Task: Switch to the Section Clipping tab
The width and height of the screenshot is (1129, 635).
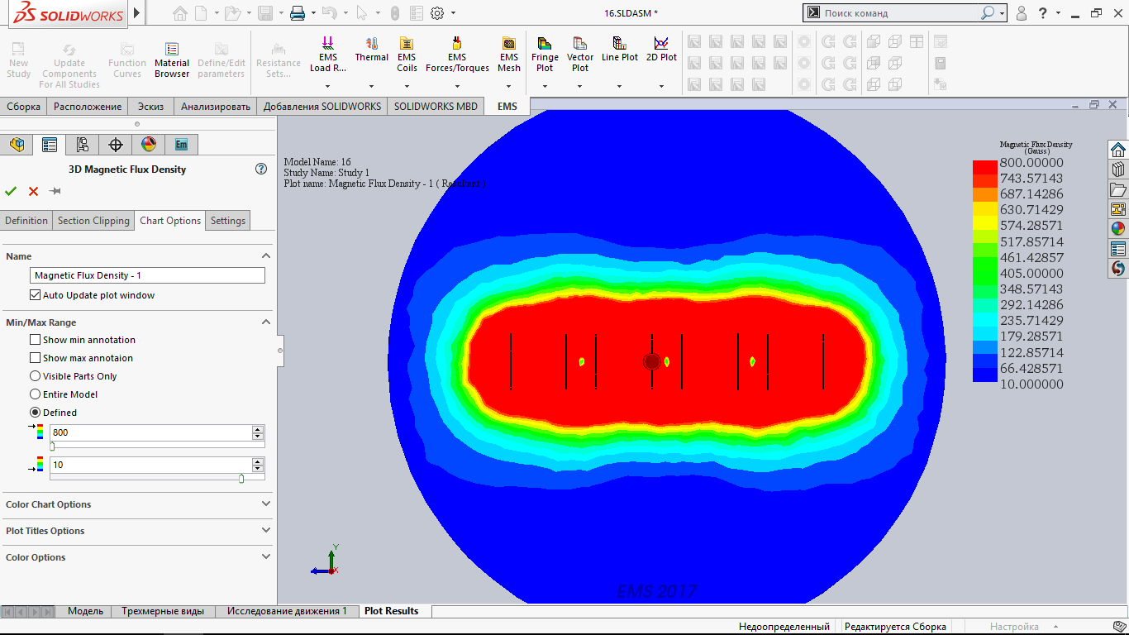Action: click(93, 221)
